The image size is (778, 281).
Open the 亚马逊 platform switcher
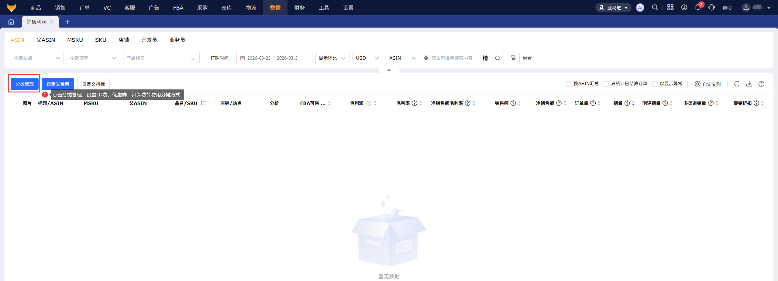tap(613, 8)
